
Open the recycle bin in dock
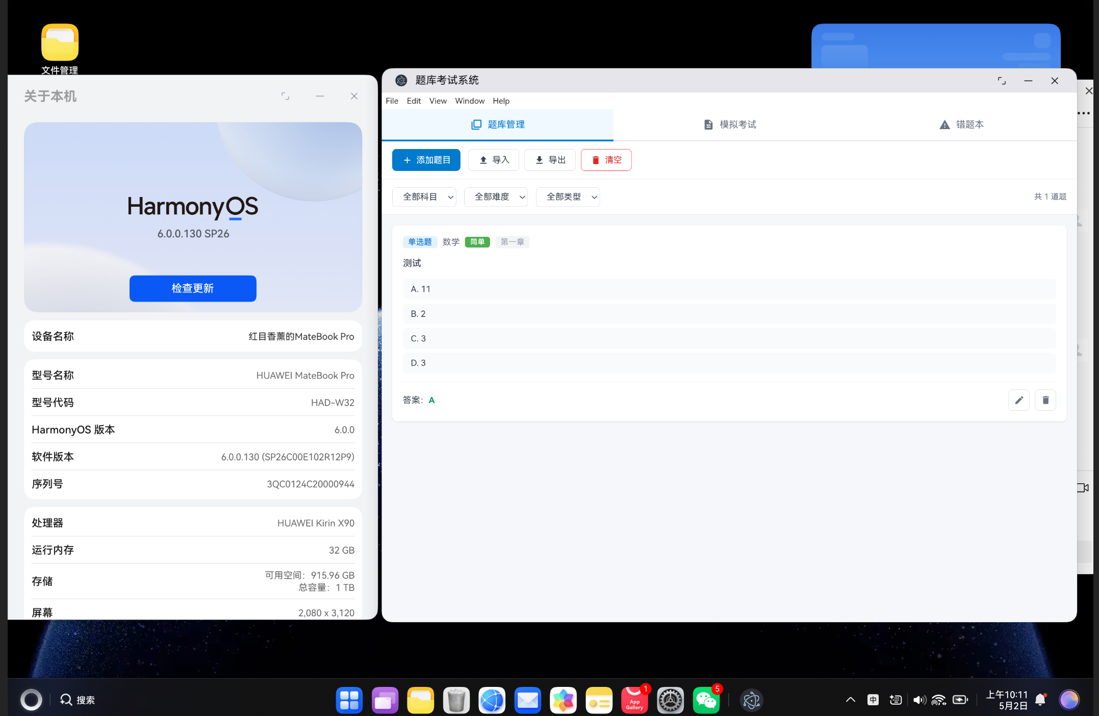[x=456, y=700]
